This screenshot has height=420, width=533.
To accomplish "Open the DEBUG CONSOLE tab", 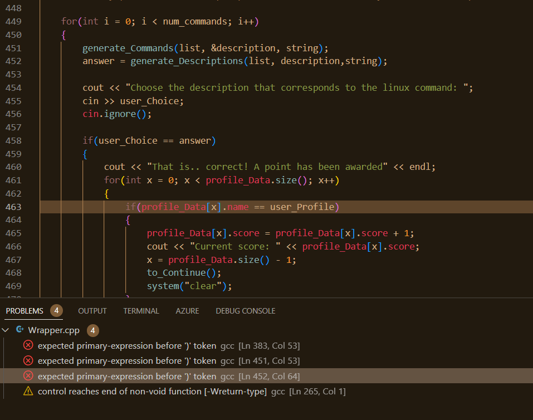I will click(x=245, y=311).
